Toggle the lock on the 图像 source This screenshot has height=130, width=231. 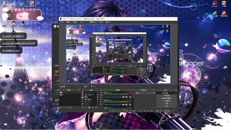(x=100, y=97)
